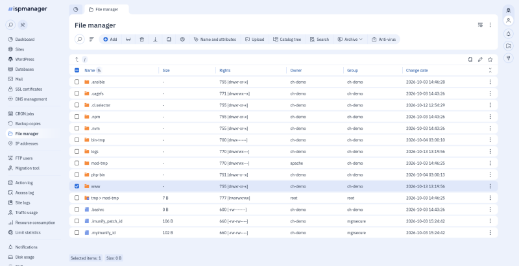Switch to the File manager tab
Viewport: 519px width, 266px height.
pos(106,10)
